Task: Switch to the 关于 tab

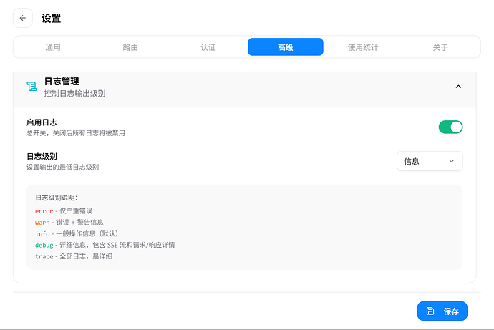Action: (440, 47)
